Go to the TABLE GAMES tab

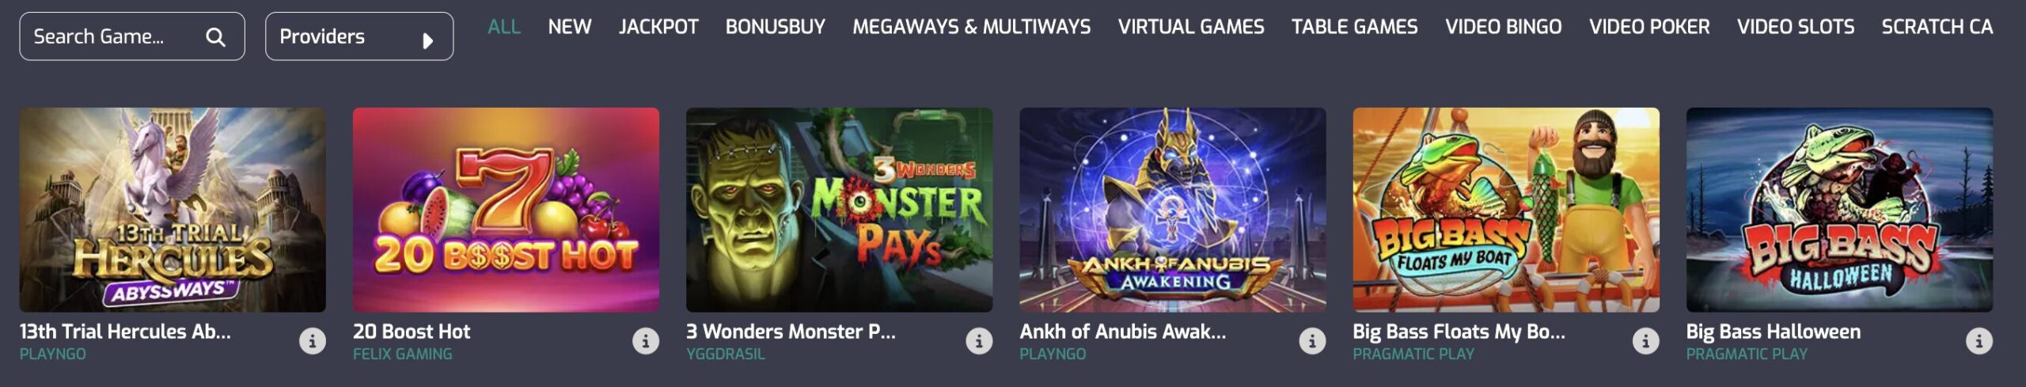(x=1354, y=27)
